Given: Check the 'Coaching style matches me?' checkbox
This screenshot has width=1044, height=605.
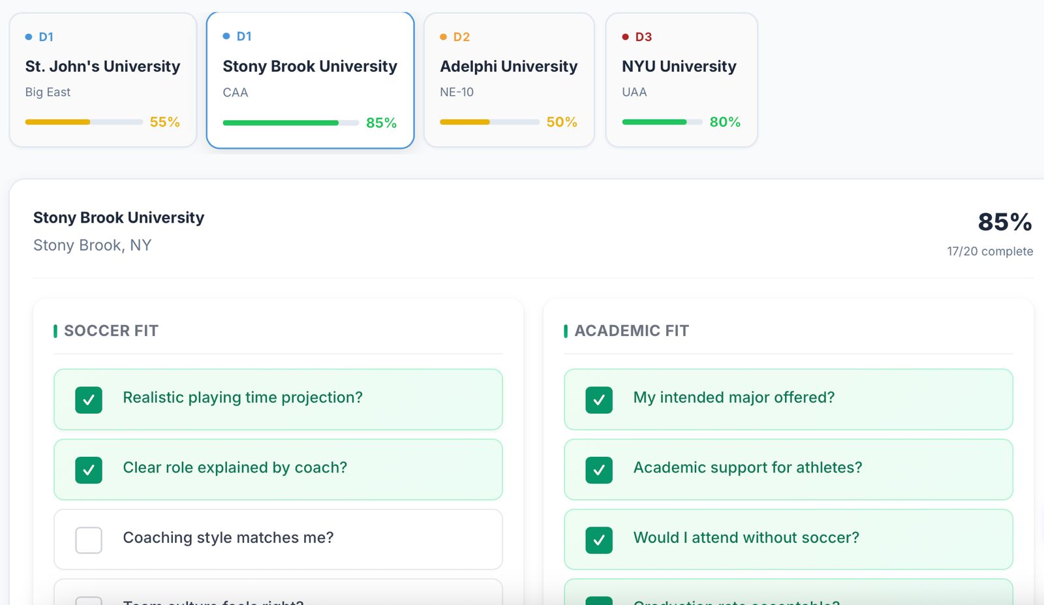Looking at the screenshot, I should (x=89, y=540).
